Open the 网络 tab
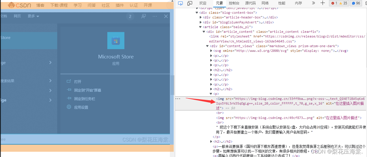 (265, 3)
